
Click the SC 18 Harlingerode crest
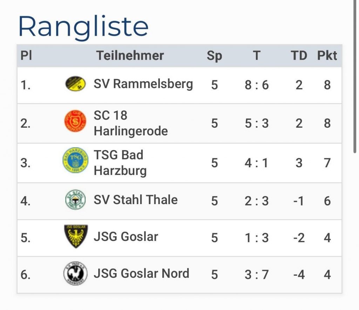click(75, 121)
